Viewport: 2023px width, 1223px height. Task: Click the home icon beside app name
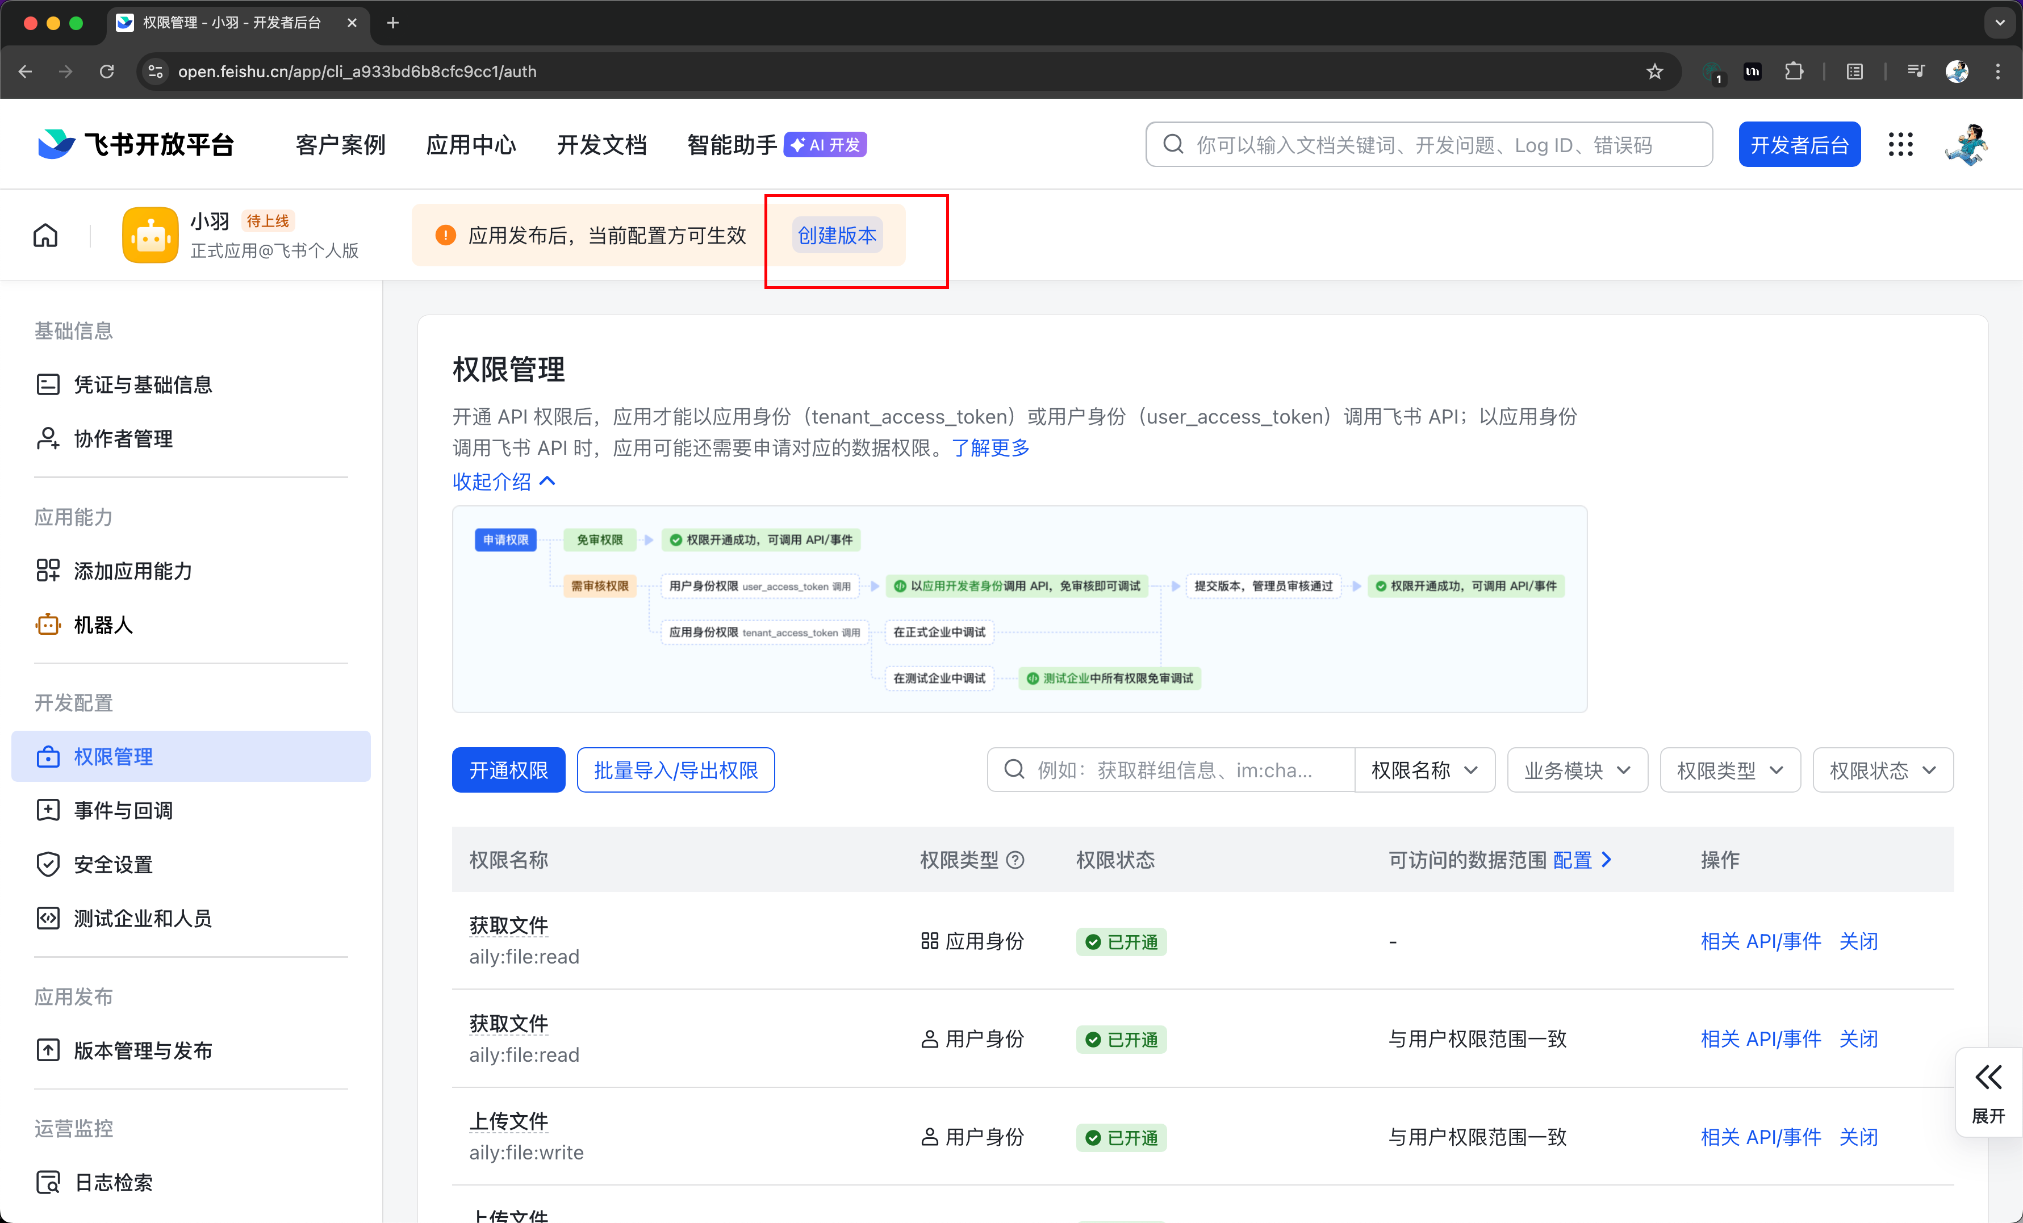[x=45, y=236]
